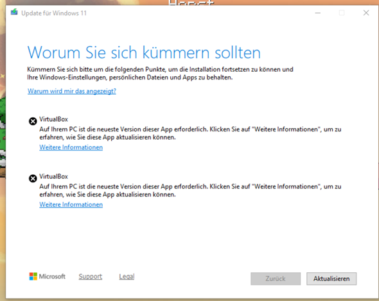This screenshot has width=379, height=301.
Task: Click the 'Update für Windows 11' title text
Action: pos(54,13)
